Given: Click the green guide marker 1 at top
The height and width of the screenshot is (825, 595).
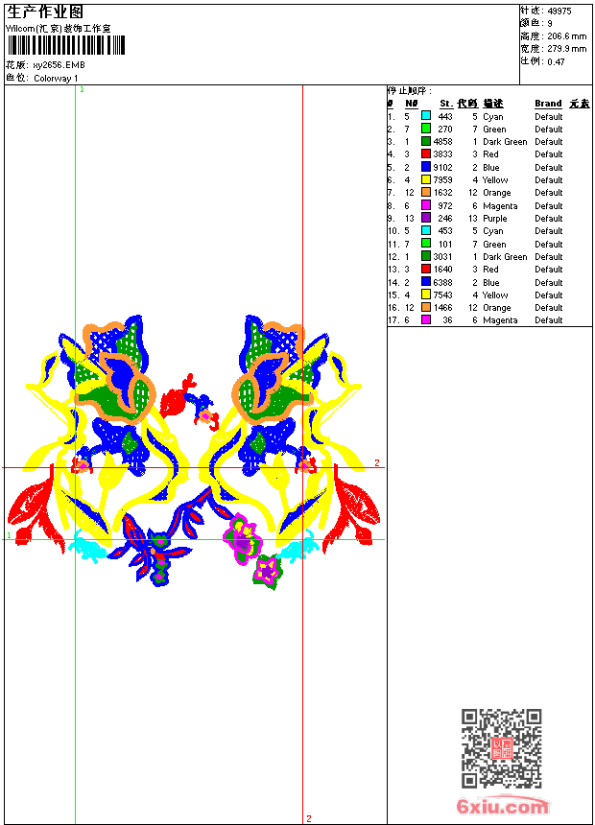Looking at the screenshot, I should click(x=82, y=90).
